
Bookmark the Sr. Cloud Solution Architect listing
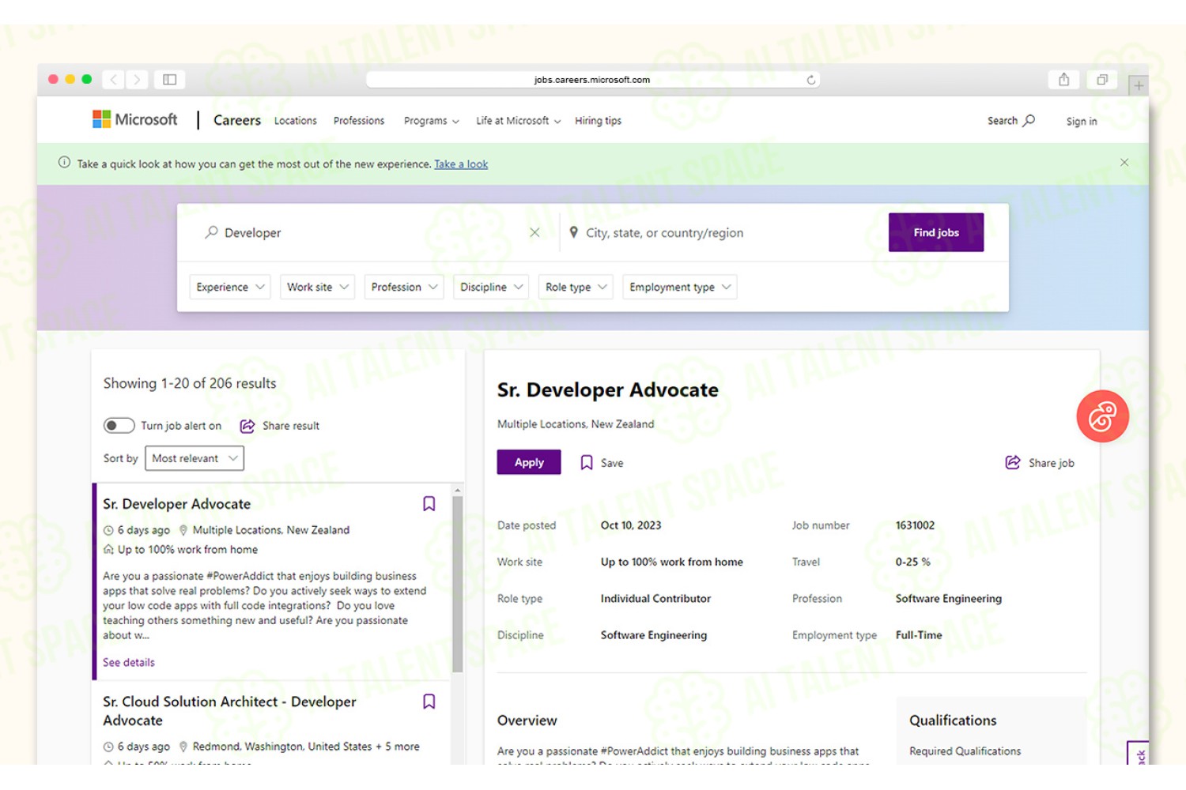tap(429, 702)
